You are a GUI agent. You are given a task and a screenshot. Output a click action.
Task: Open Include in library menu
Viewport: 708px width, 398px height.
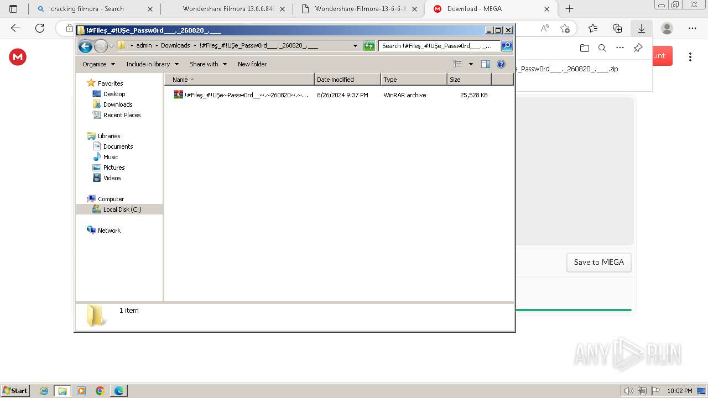[x=152, y=64]
